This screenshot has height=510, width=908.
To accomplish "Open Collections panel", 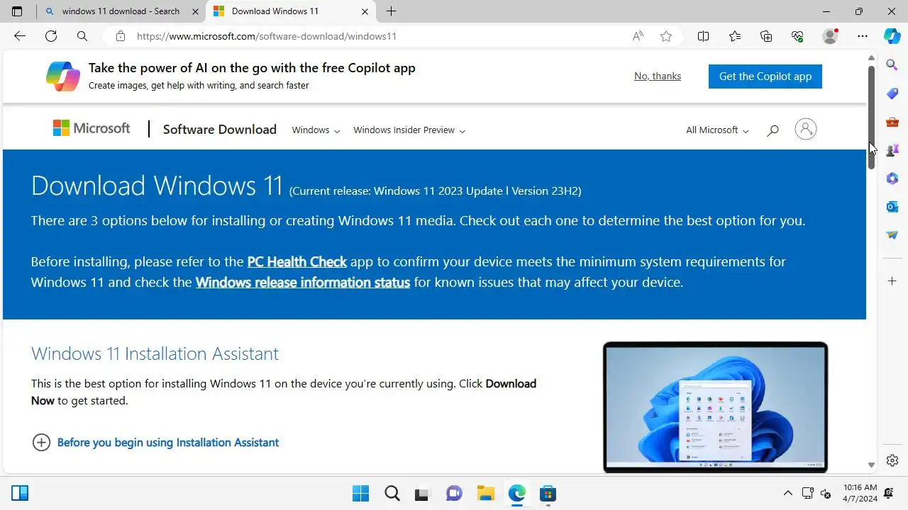I will click(x=766, y=36).
